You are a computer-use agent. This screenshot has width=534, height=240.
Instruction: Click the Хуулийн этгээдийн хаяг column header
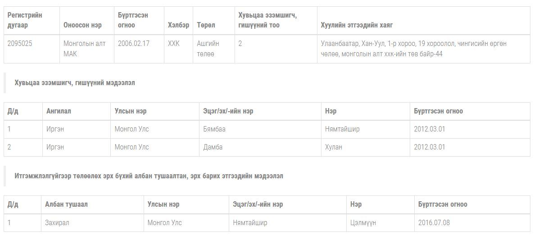click(x=357, y=25)
